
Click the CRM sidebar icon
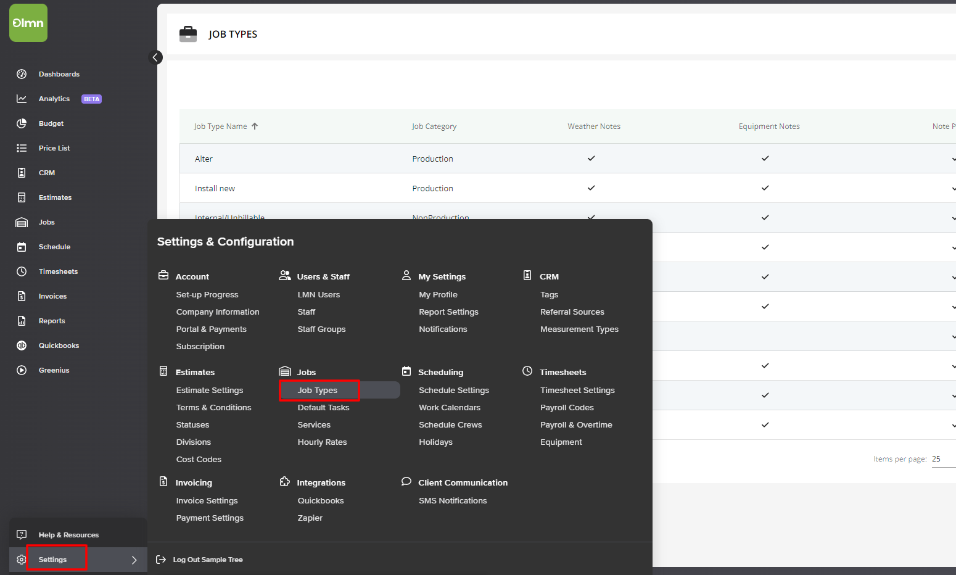click(x=22, y=173)
